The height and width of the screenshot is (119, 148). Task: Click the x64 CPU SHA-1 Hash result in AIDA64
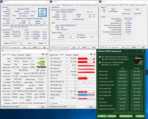click(x=137, y=102)
